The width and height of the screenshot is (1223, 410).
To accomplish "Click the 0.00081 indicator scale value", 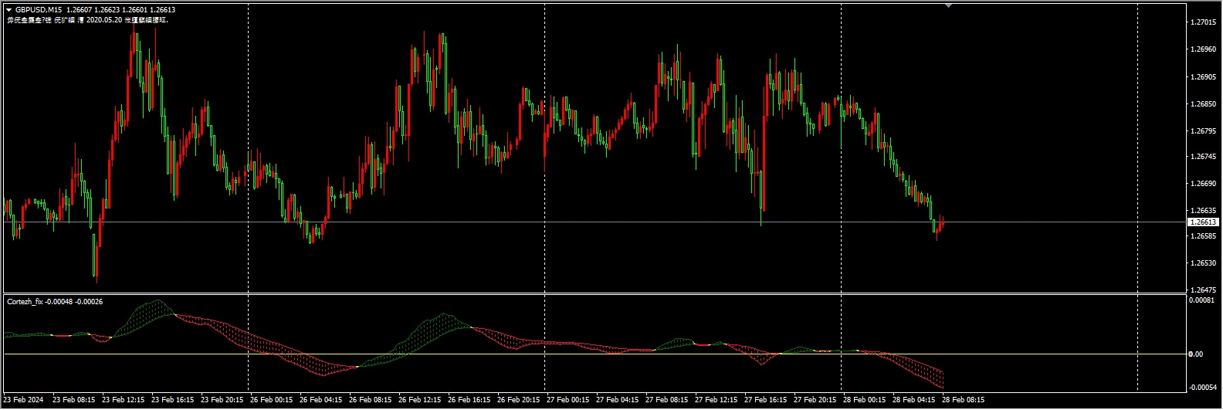I will pos(1201,300).
